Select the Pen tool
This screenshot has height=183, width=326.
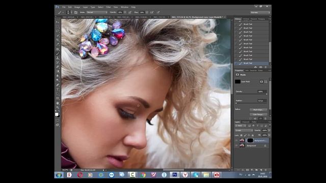click(x=58, y=85)
